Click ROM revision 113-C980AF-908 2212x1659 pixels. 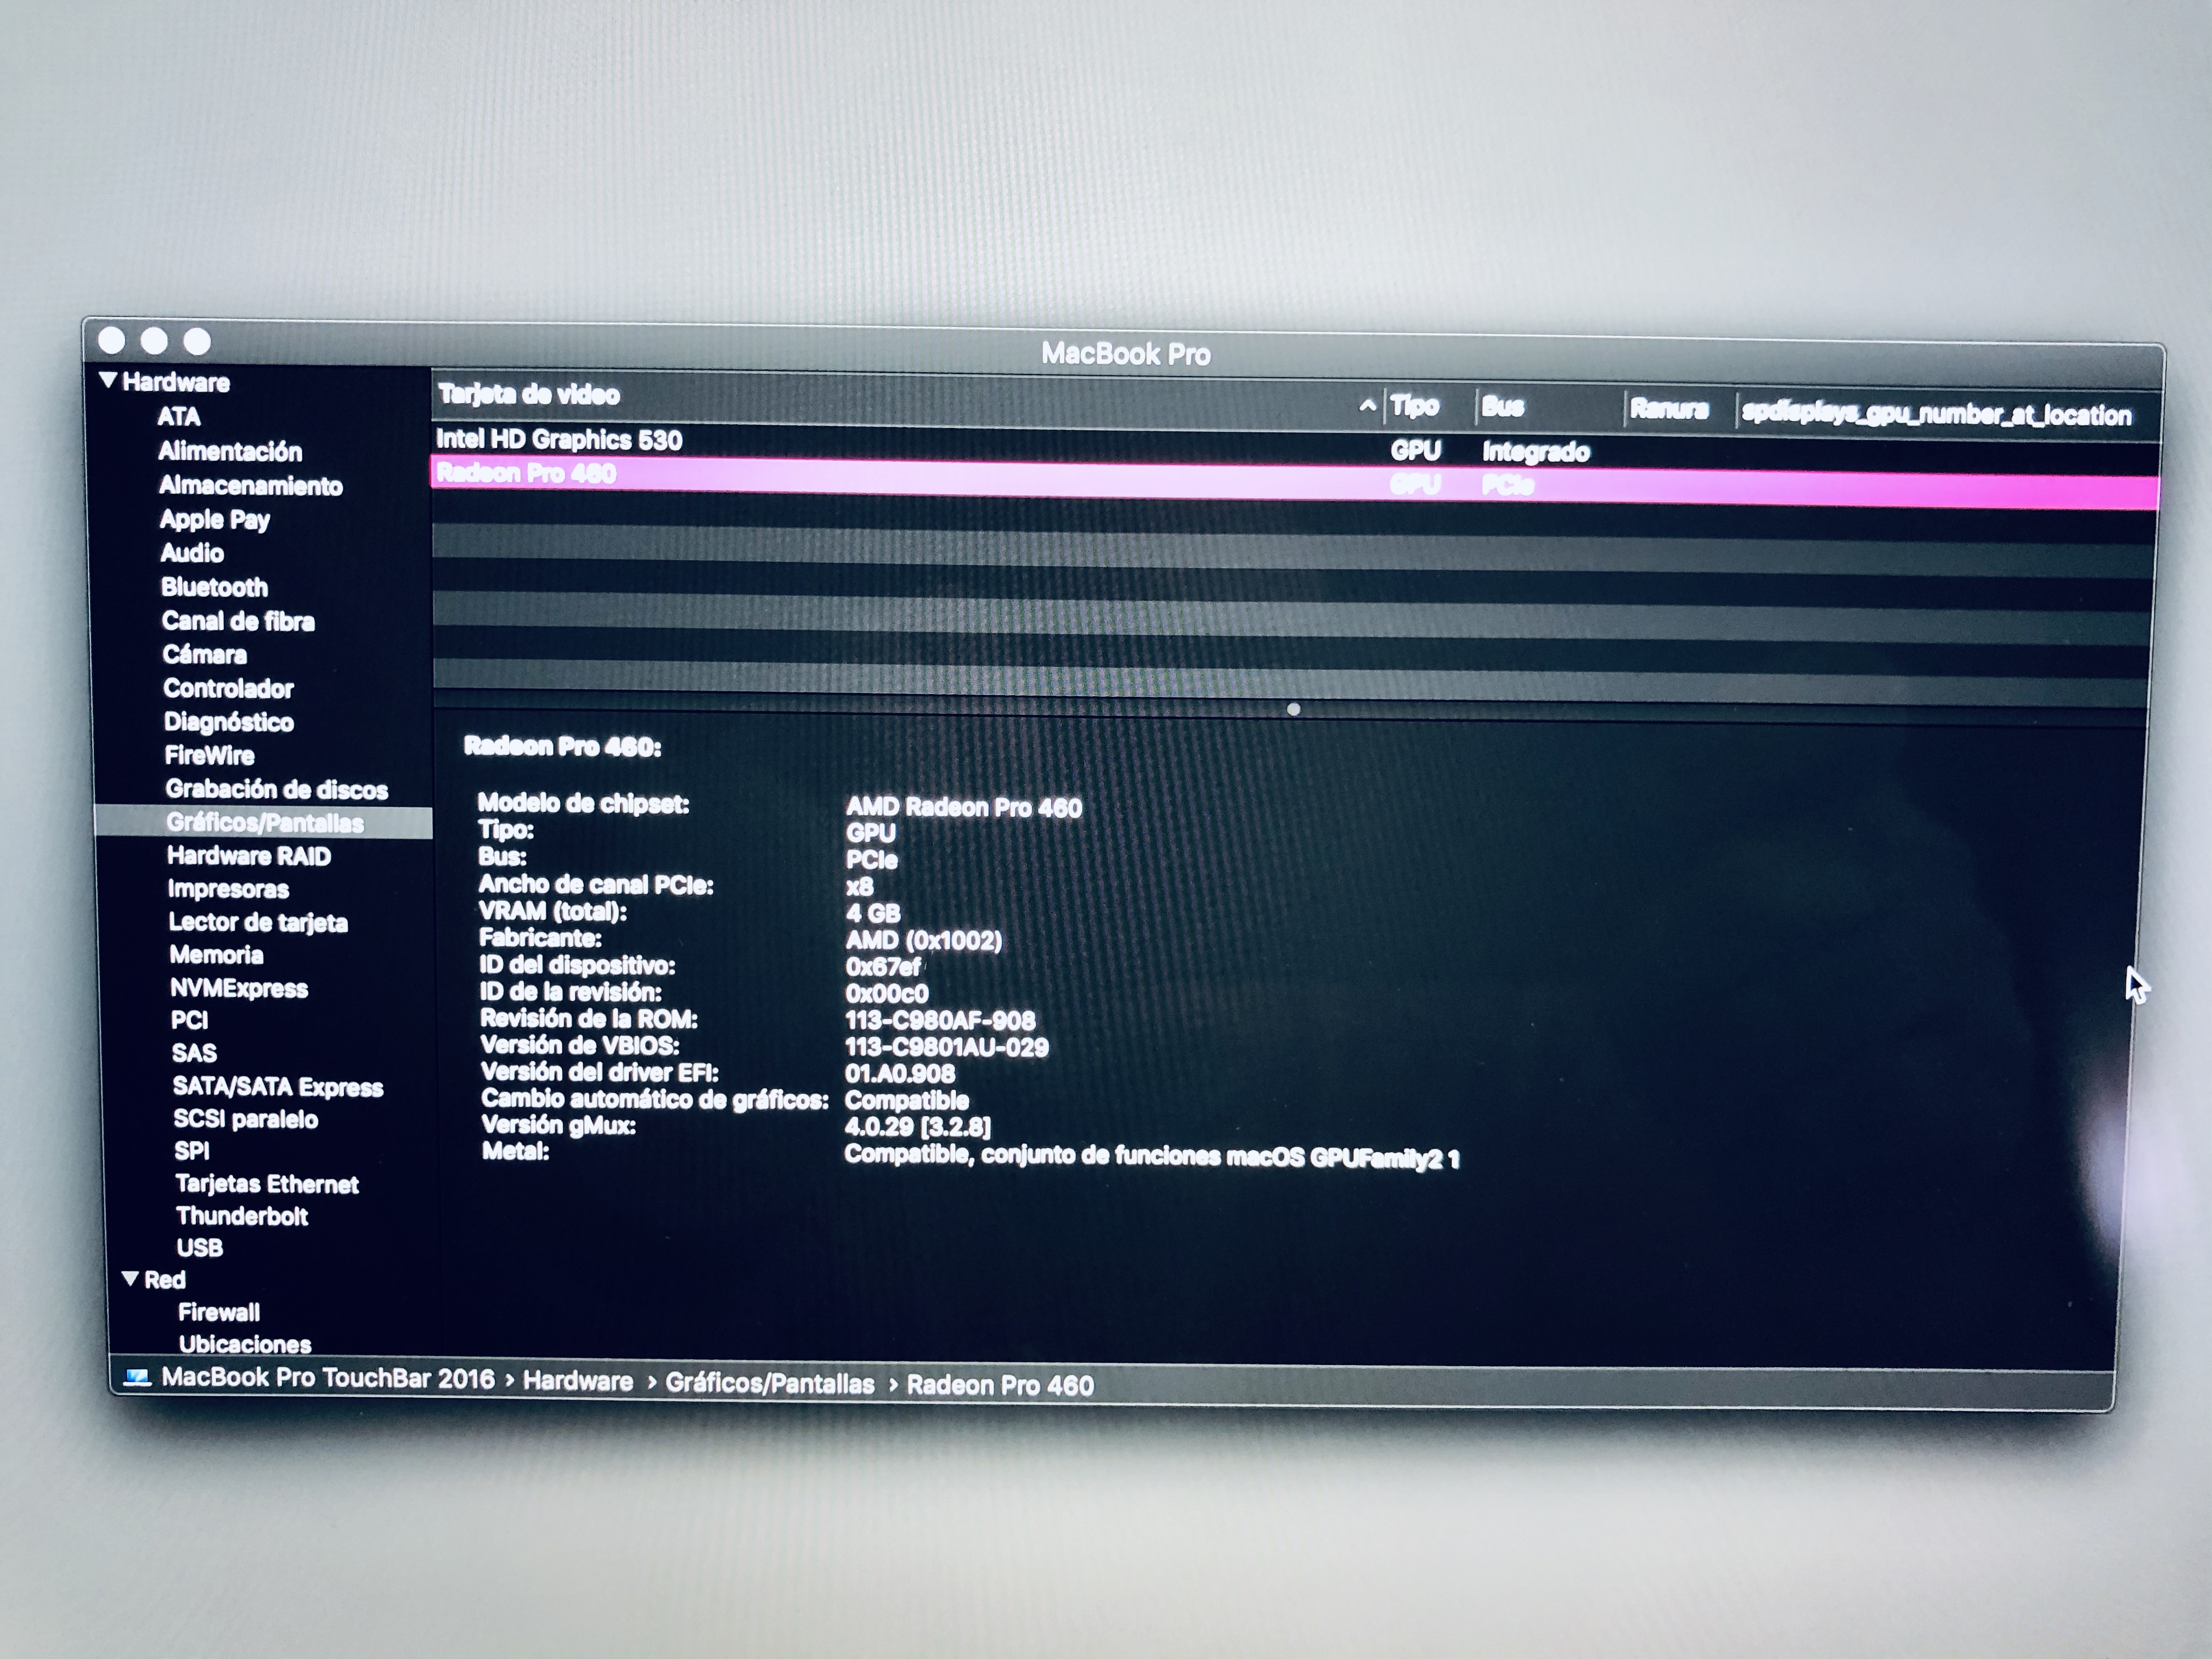(x=940, y=1021)
